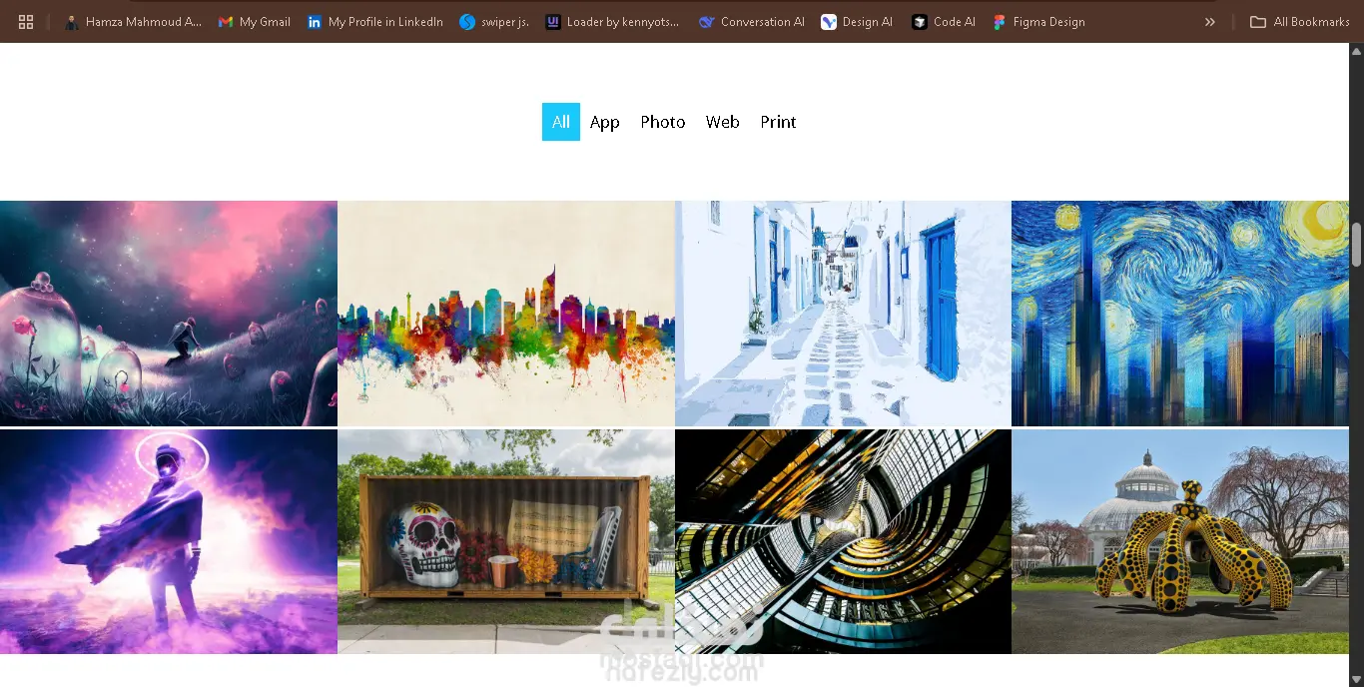The image size is (1364, 687).
Task: Open the sugar skull container image
Action: pos(506,542)
